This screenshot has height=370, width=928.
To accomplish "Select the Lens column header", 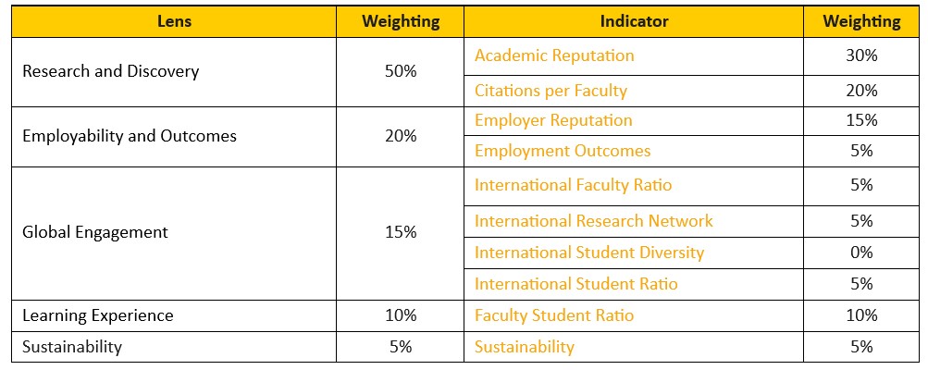I will (x=173, y=21).
